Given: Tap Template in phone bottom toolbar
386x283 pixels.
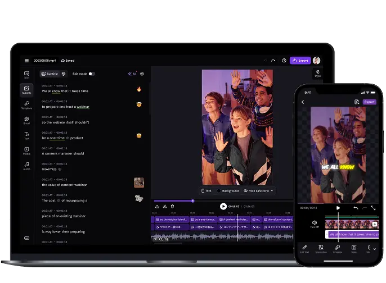Looking at the screenshot, I should (x=338, y=249).
